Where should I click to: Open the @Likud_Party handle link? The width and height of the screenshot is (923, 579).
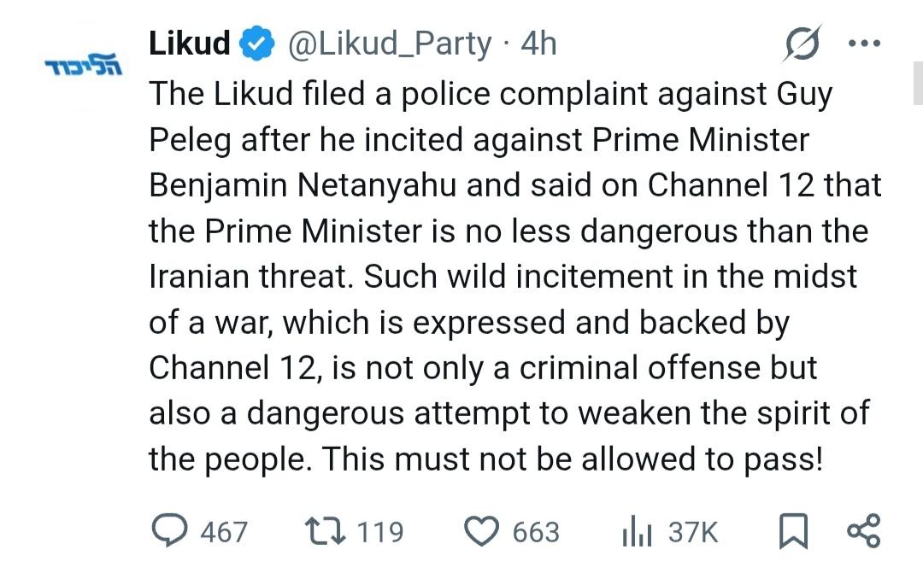392,44
